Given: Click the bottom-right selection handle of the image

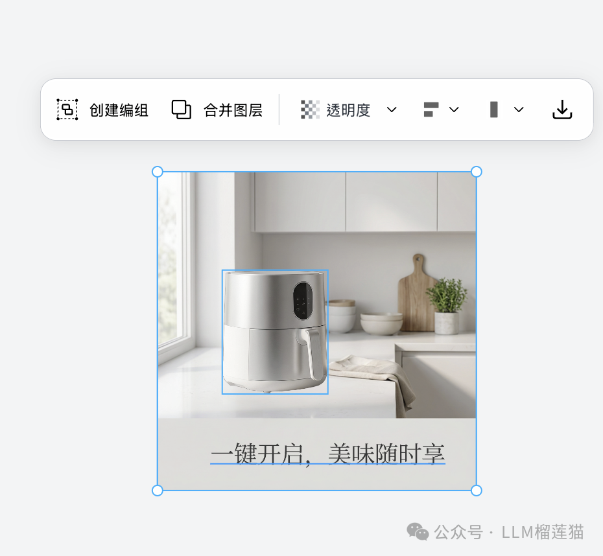Looking at the screenshot, I should pos(477,490).
